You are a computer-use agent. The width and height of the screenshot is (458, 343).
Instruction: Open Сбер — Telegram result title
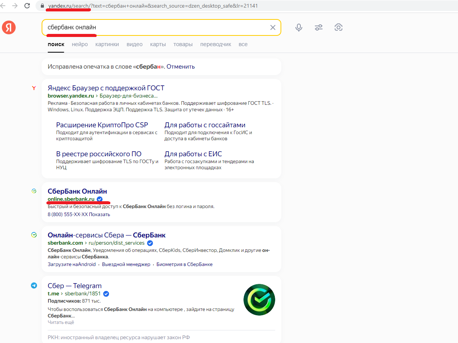pyautogui.click(x=75, y=285)
